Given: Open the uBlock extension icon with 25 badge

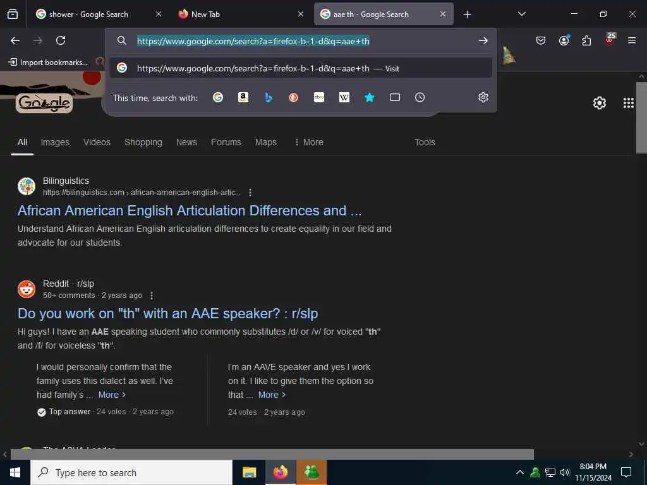Looking at the screenshot, I should (610, 39).
